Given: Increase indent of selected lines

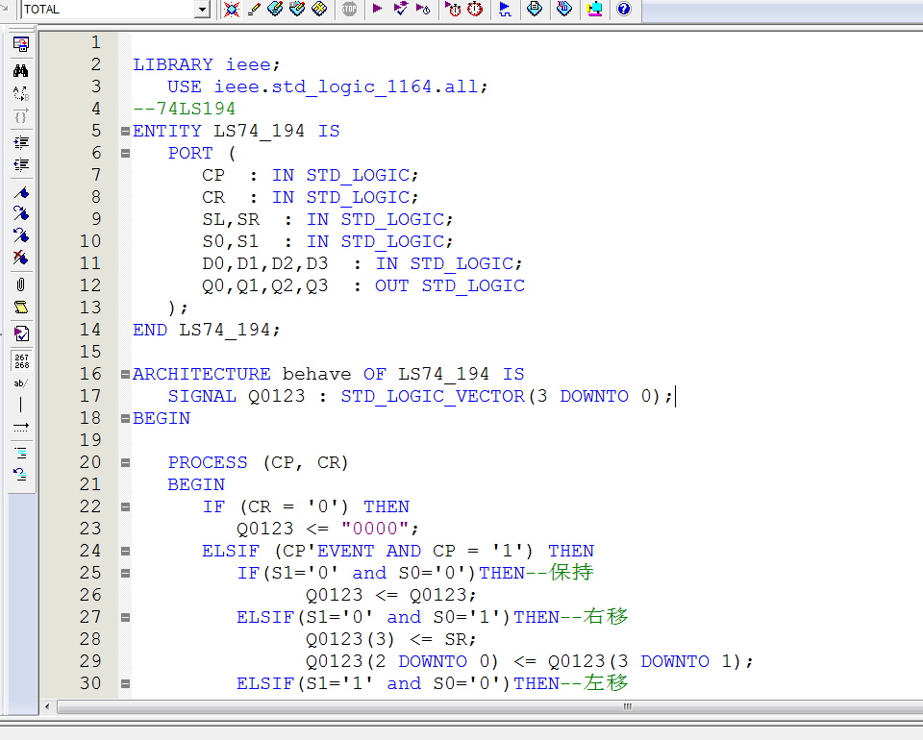Looking at the screenshot, I should coord(21,142).
